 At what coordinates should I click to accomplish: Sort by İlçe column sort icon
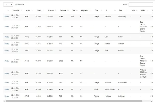(x=127, y=11)
